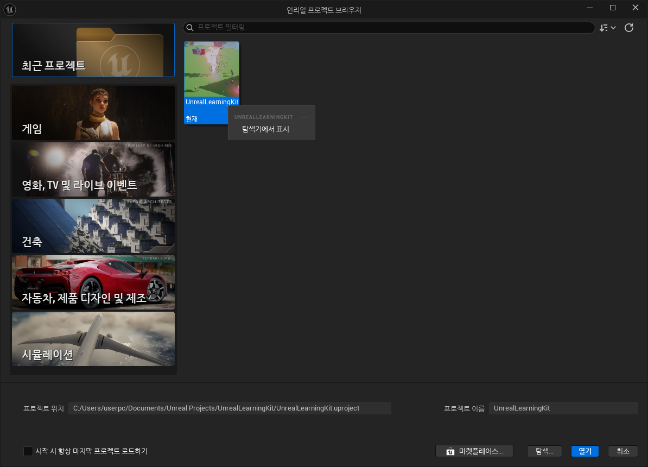
Task: Select the 건축 category
Action: click(x=93, y=226)
